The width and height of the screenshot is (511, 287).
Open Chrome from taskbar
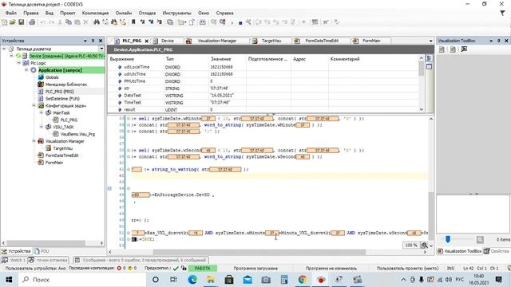(x=303, y=280)
